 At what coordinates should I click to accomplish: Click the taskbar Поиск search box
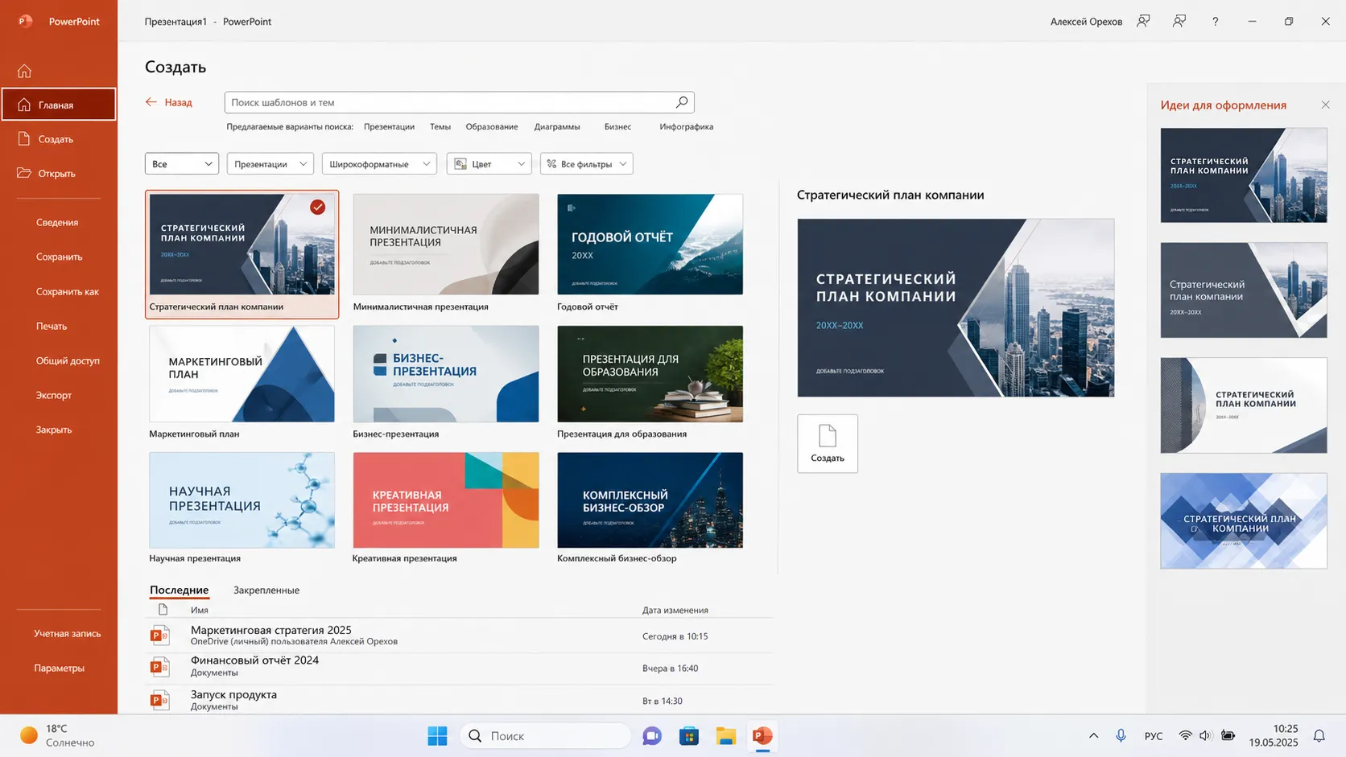tap(545, 736)
